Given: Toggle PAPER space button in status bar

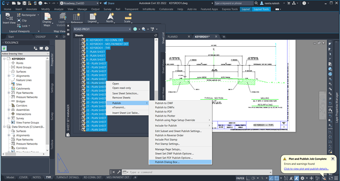Looking at the screenshot, I should (240, 178).
